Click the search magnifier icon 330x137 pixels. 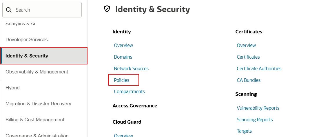pos(9,10)
